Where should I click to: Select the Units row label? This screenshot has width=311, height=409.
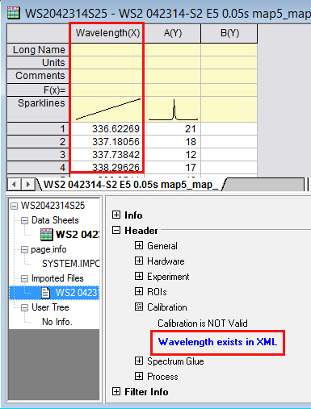coord(38,63)
